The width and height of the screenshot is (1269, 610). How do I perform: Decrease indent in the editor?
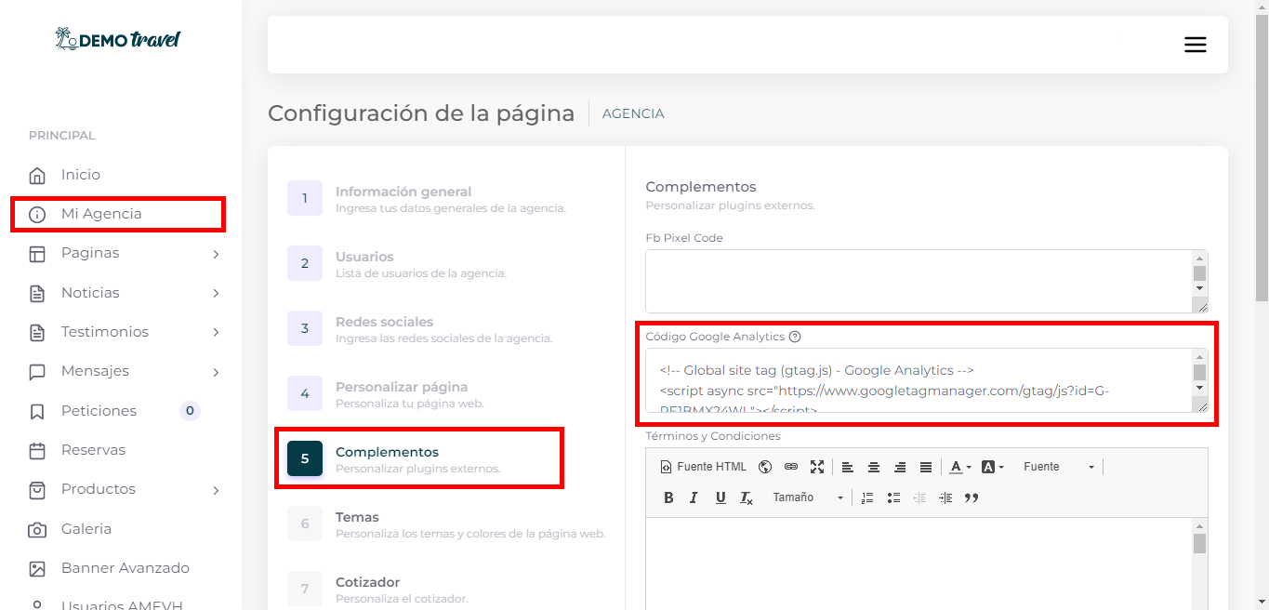coord(919,497)
